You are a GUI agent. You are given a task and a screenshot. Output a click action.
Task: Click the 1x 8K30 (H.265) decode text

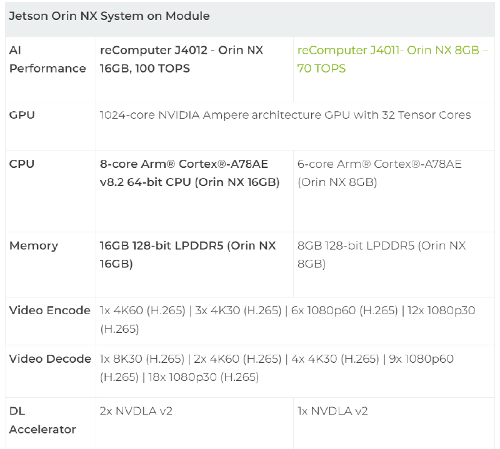tap(142, 359)
